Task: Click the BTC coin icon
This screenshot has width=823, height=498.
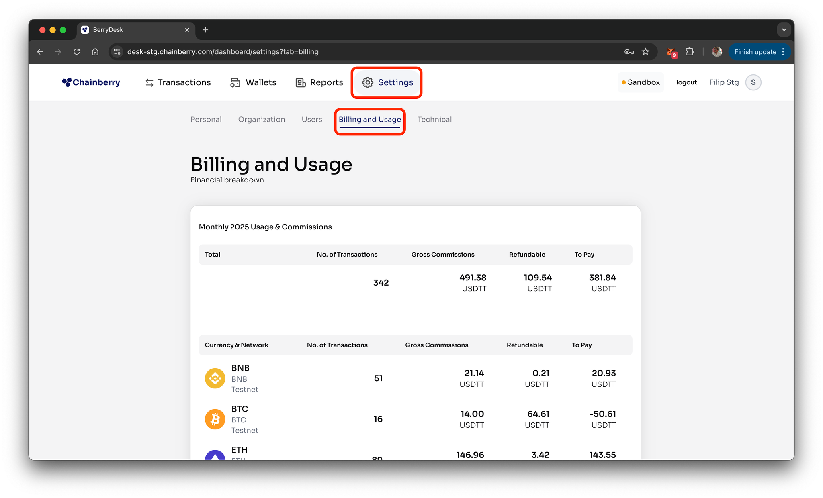Action: [215, 419]
